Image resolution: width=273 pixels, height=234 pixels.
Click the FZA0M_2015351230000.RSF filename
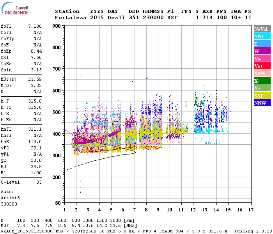[x=32, y=231]
